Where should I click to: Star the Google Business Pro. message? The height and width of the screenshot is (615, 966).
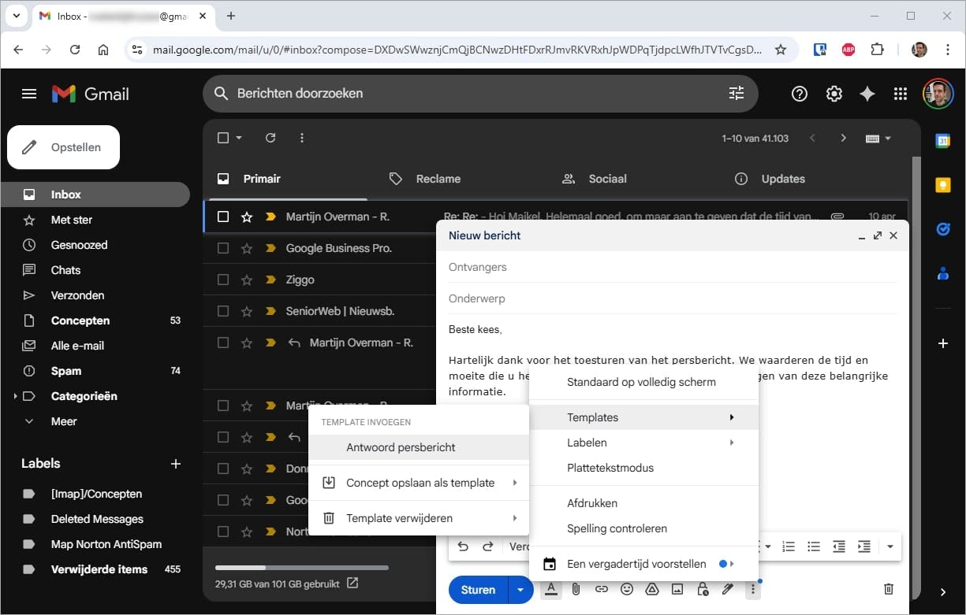[x=247, y=248]
